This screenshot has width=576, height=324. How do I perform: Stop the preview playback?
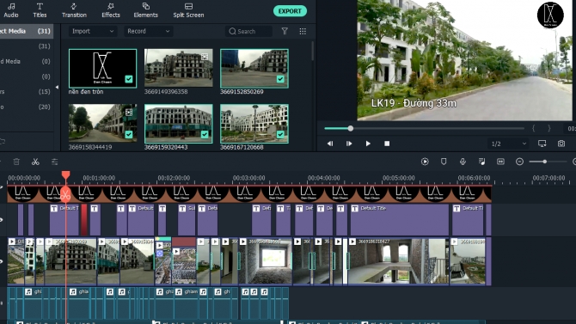tap(387, 144)
